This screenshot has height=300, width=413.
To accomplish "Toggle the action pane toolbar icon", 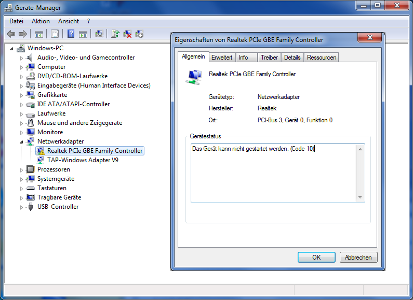I will tap(83, 34).
